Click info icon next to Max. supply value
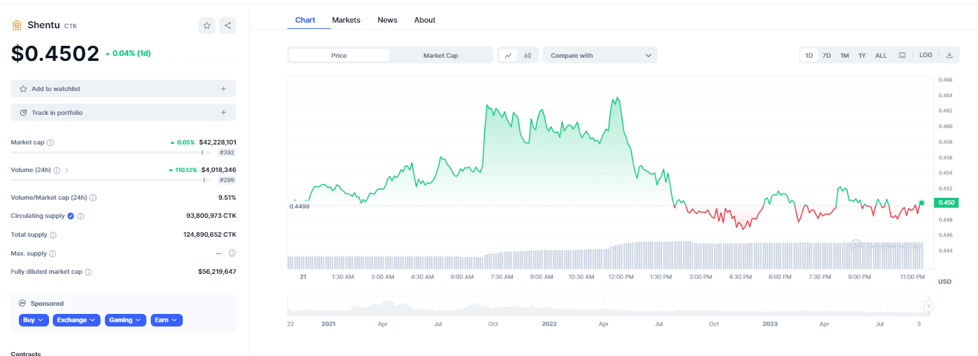Image resolution: width=978 pixels, height=356 pixels. click(232, 254)
